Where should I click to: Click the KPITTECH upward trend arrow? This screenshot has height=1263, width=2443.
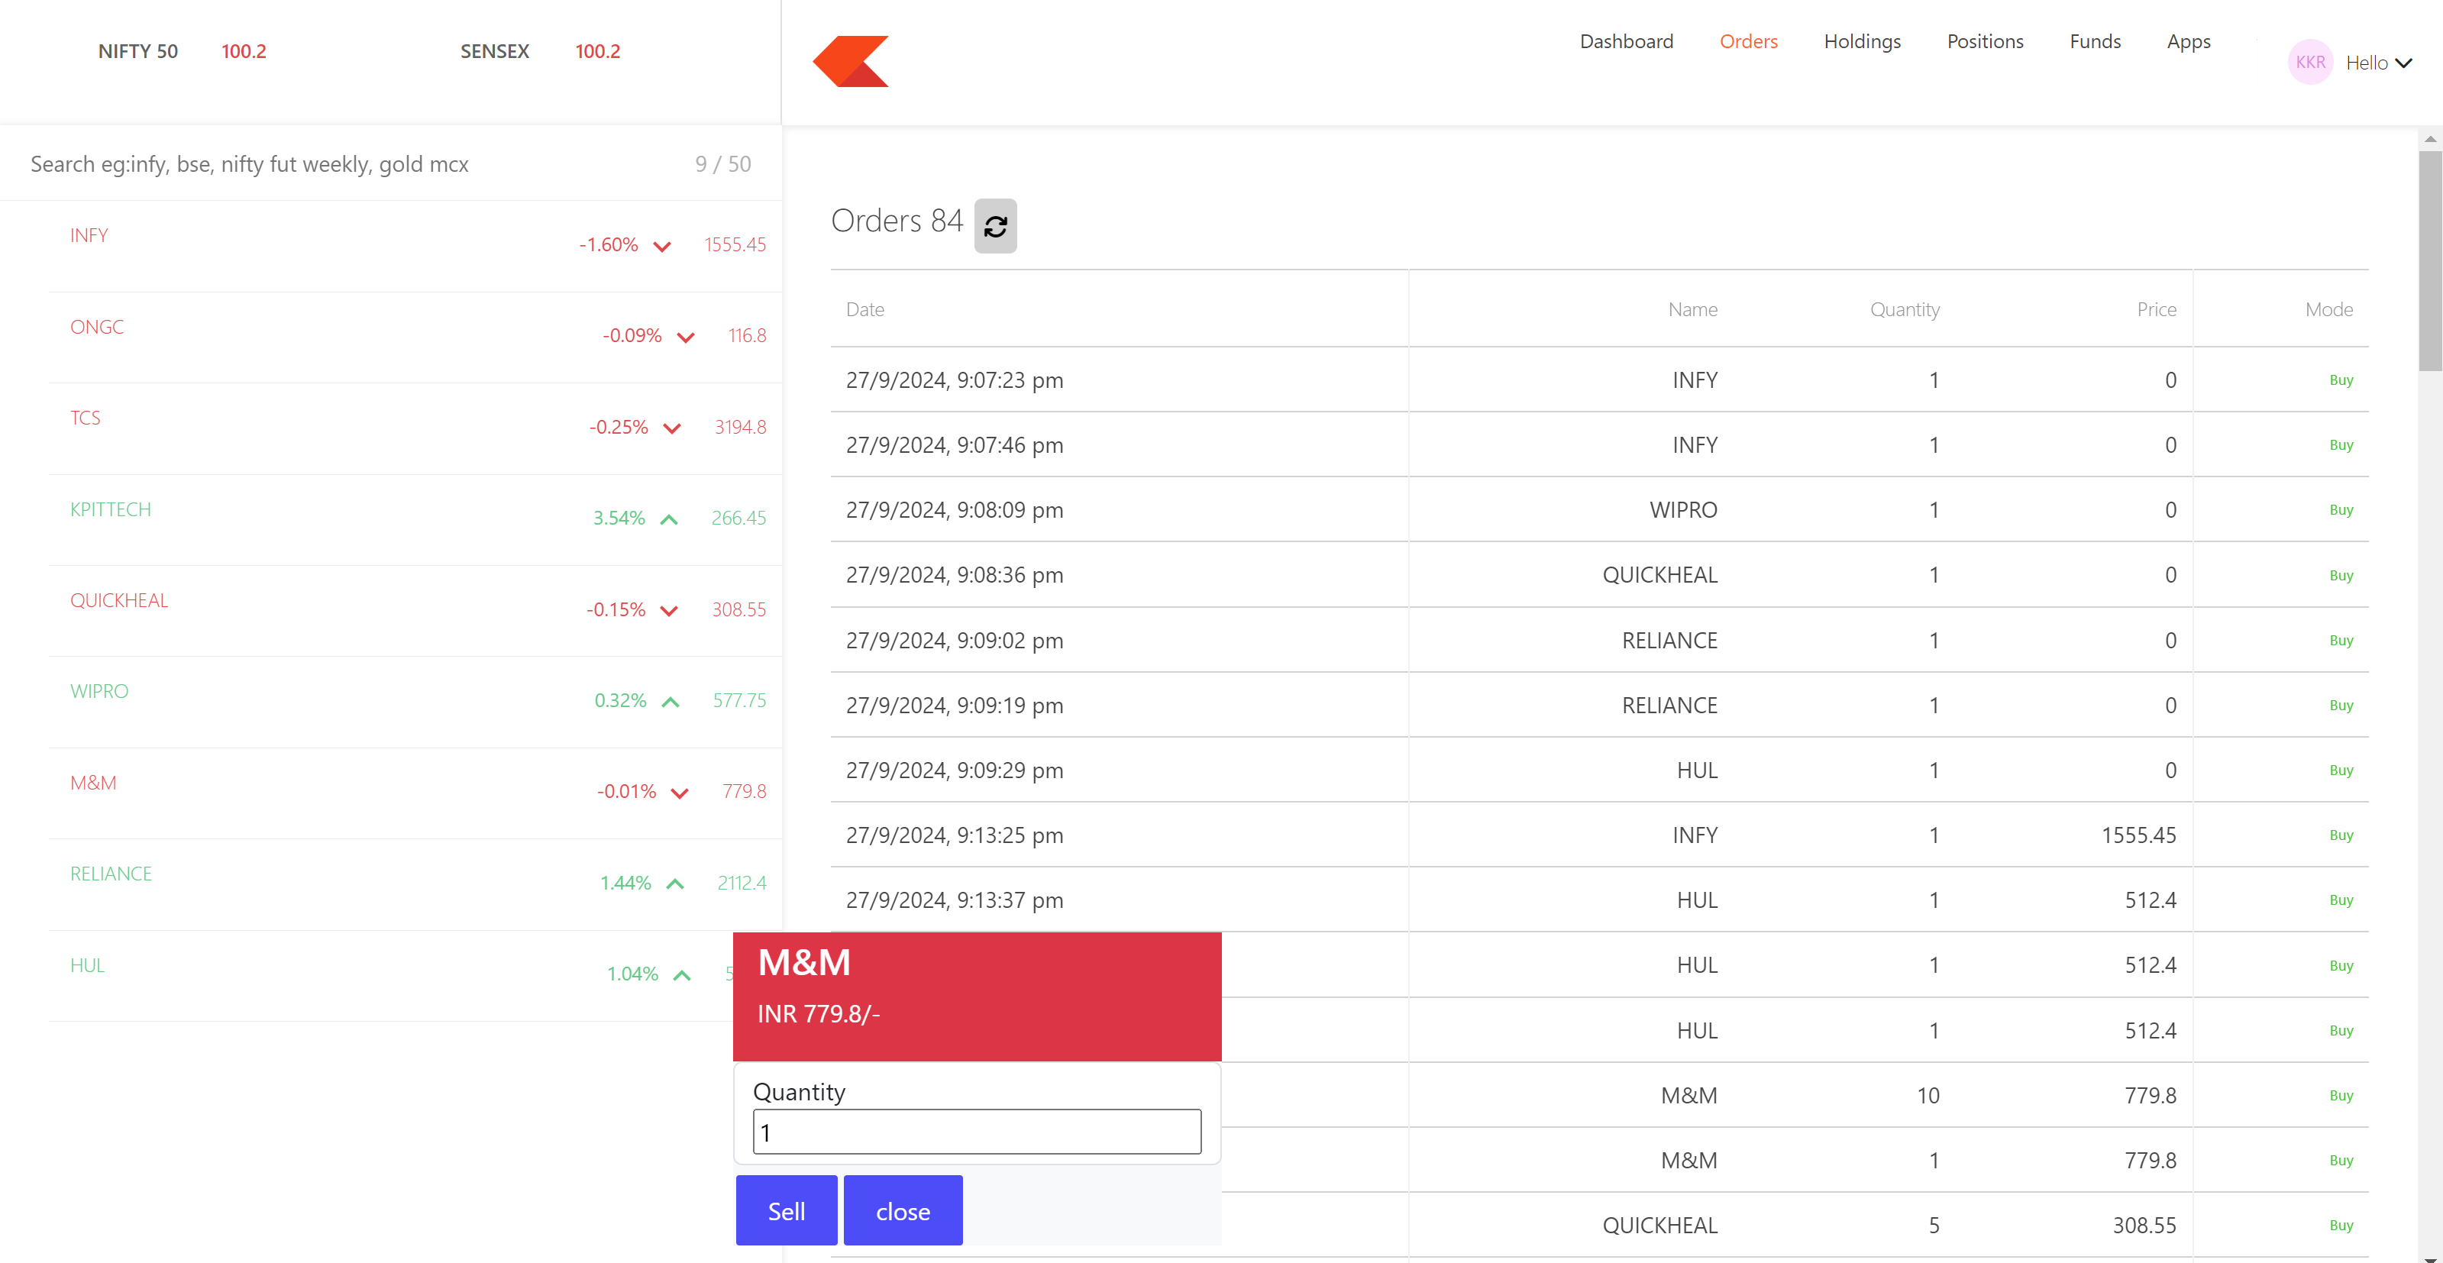(670, 518)
